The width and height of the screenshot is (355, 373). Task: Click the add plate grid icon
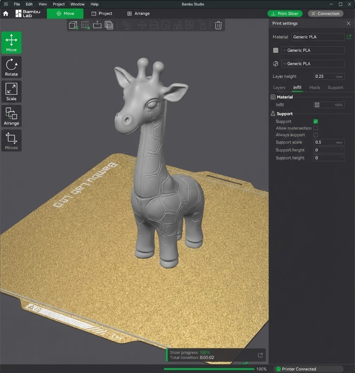pyautogui.click(x=85, y=25)
